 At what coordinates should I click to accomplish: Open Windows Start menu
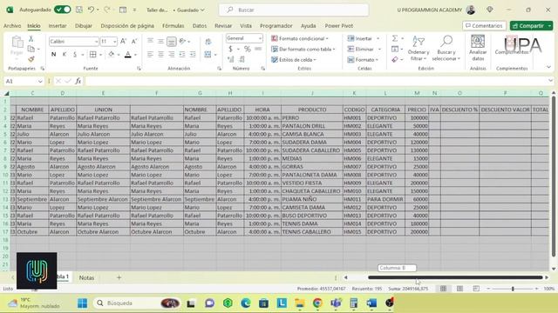pyautogui.click(x=82, y=303)
